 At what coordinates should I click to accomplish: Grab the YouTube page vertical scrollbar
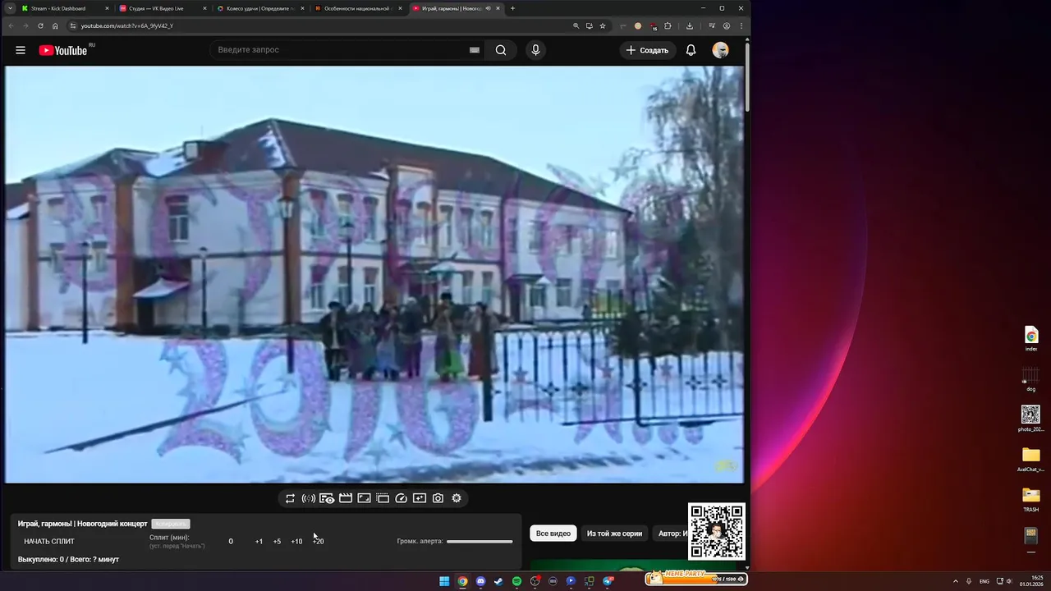pos(747,76)
